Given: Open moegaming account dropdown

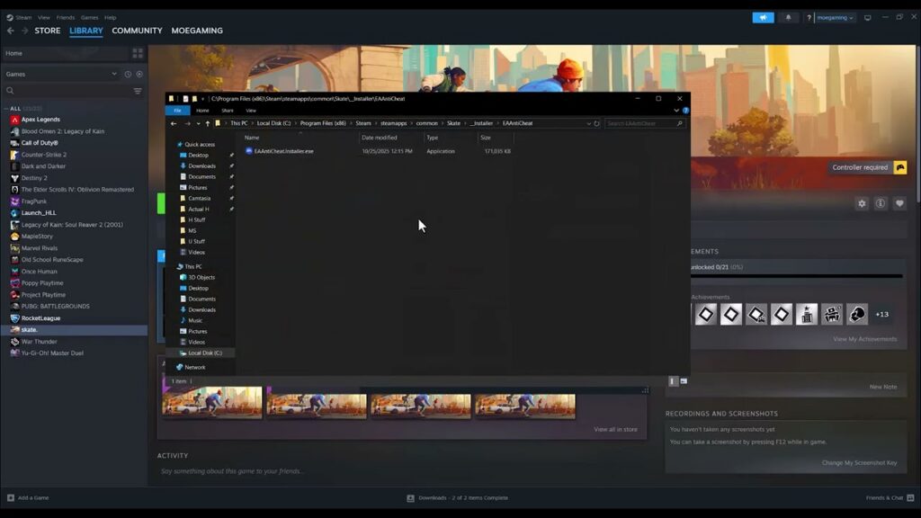Looking at the screenshot, I should (x=835, y=18).
